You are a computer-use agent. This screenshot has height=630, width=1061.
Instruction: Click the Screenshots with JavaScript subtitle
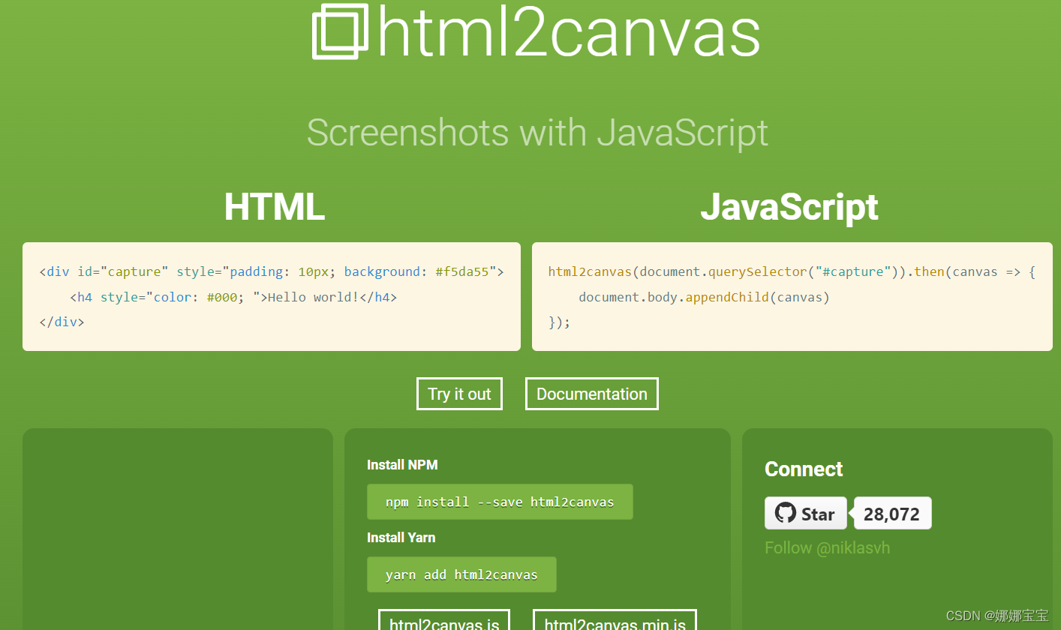pyautogui.click(x=537, y=132)
